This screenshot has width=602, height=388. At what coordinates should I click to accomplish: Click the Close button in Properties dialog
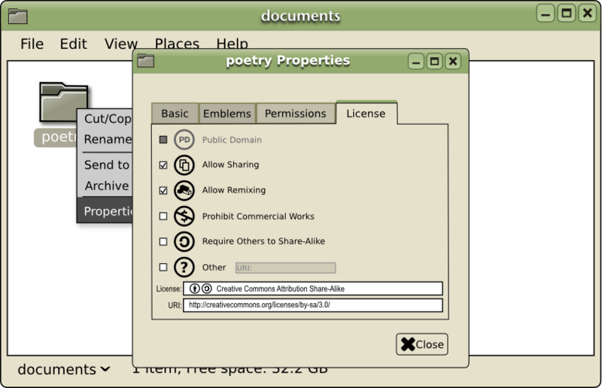(422, 344)
